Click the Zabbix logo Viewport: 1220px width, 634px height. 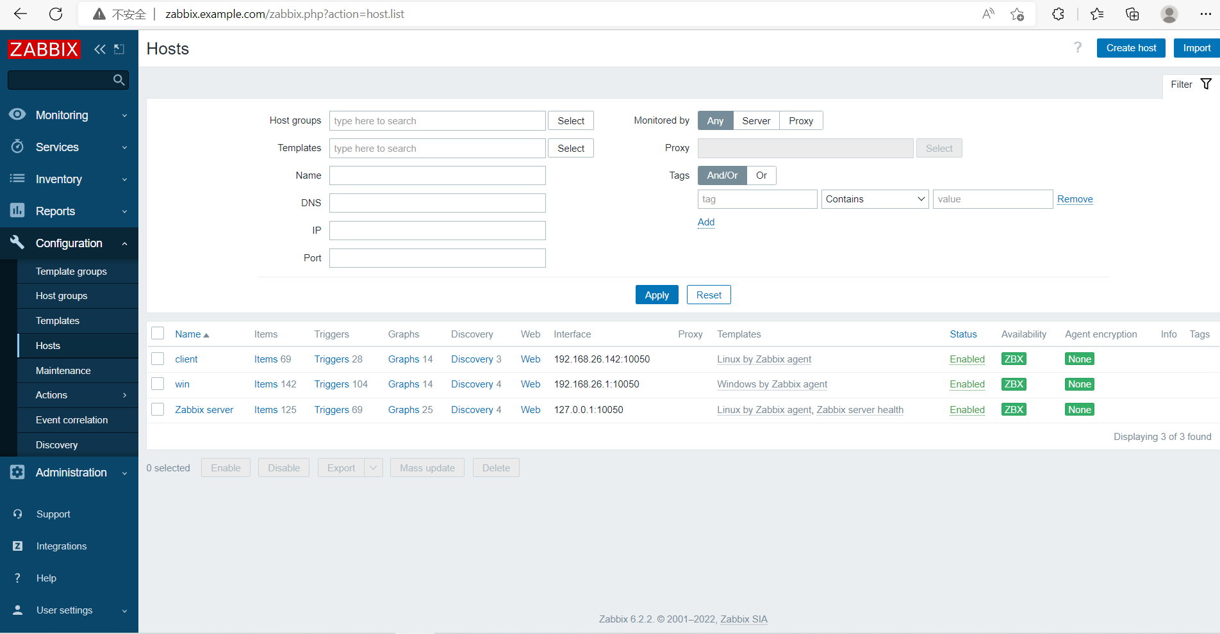(44, 49)
